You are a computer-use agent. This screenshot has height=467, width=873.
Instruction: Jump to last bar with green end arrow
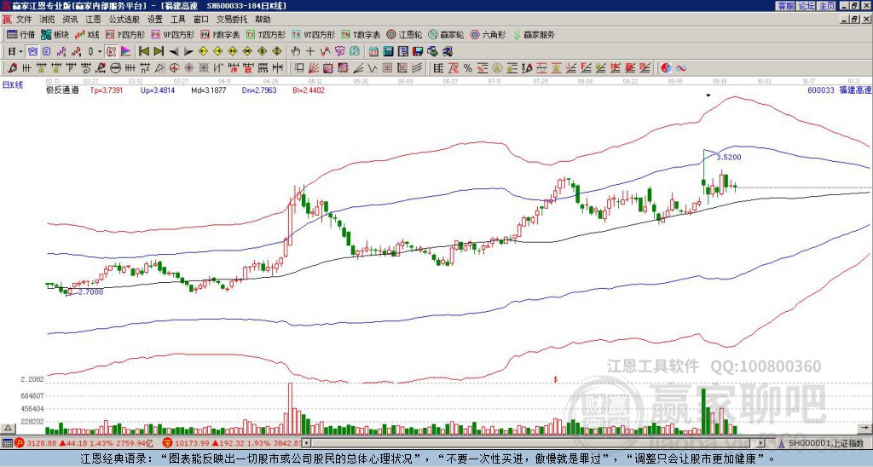(159, 52)
